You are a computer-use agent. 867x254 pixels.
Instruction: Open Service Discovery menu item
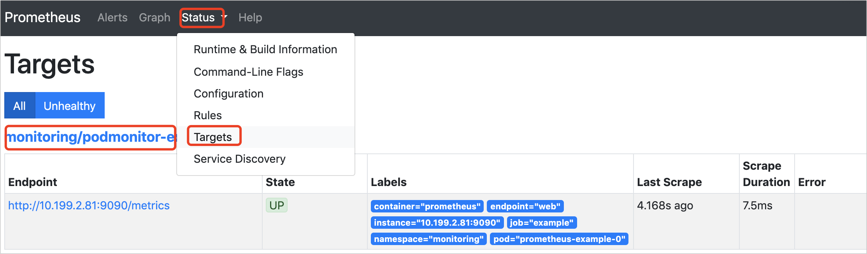coord(239,159)
